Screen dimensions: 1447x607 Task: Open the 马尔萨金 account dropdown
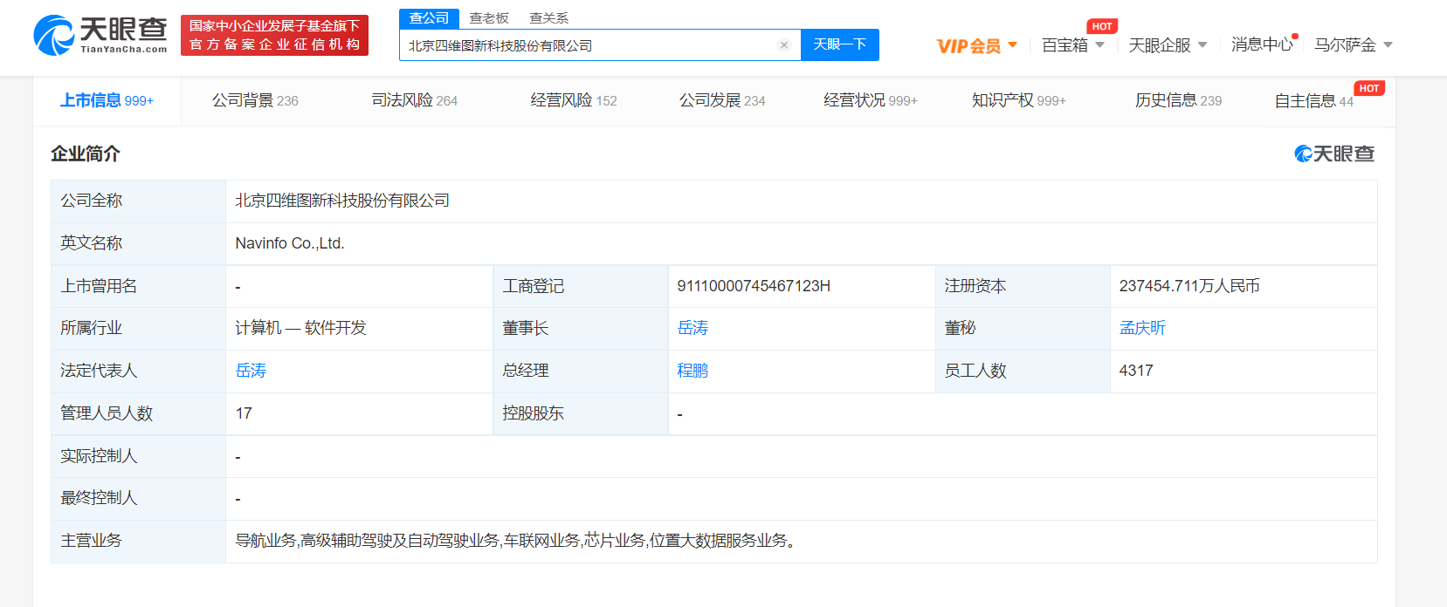[1354, 45]
